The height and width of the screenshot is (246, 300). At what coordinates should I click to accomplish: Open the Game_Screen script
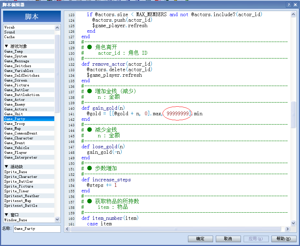point(29,80)
